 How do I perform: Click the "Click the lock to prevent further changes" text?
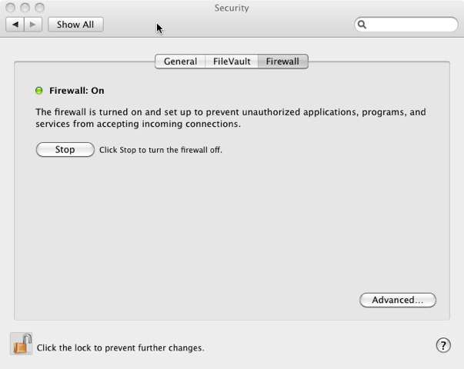pyautogui.click(x=120, y=347)
